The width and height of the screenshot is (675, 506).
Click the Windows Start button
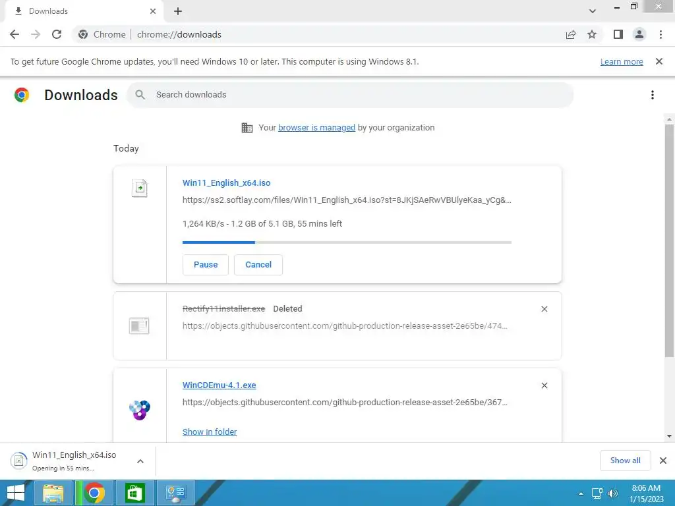(16, 493)
